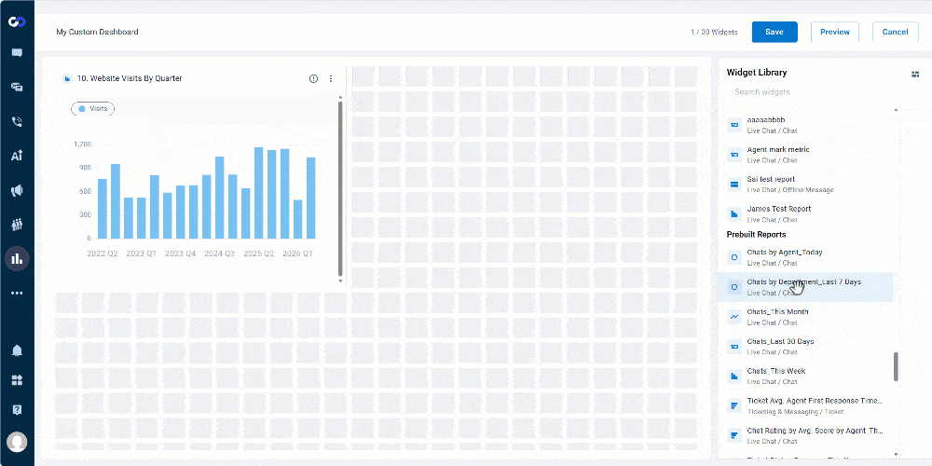Cancel dashboard editing
Image resolution: width=932 pixels, height=466 pixels.
[895, 32]
